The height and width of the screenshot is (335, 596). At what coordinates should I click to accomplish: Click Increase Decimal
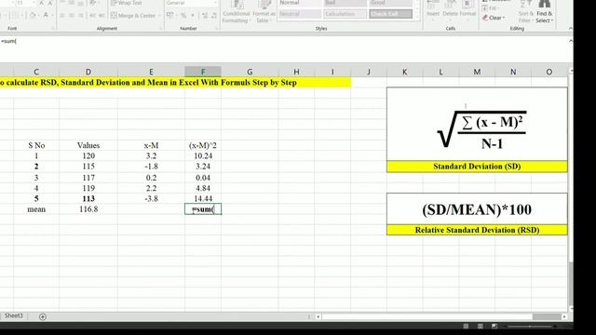click(205, 15)
